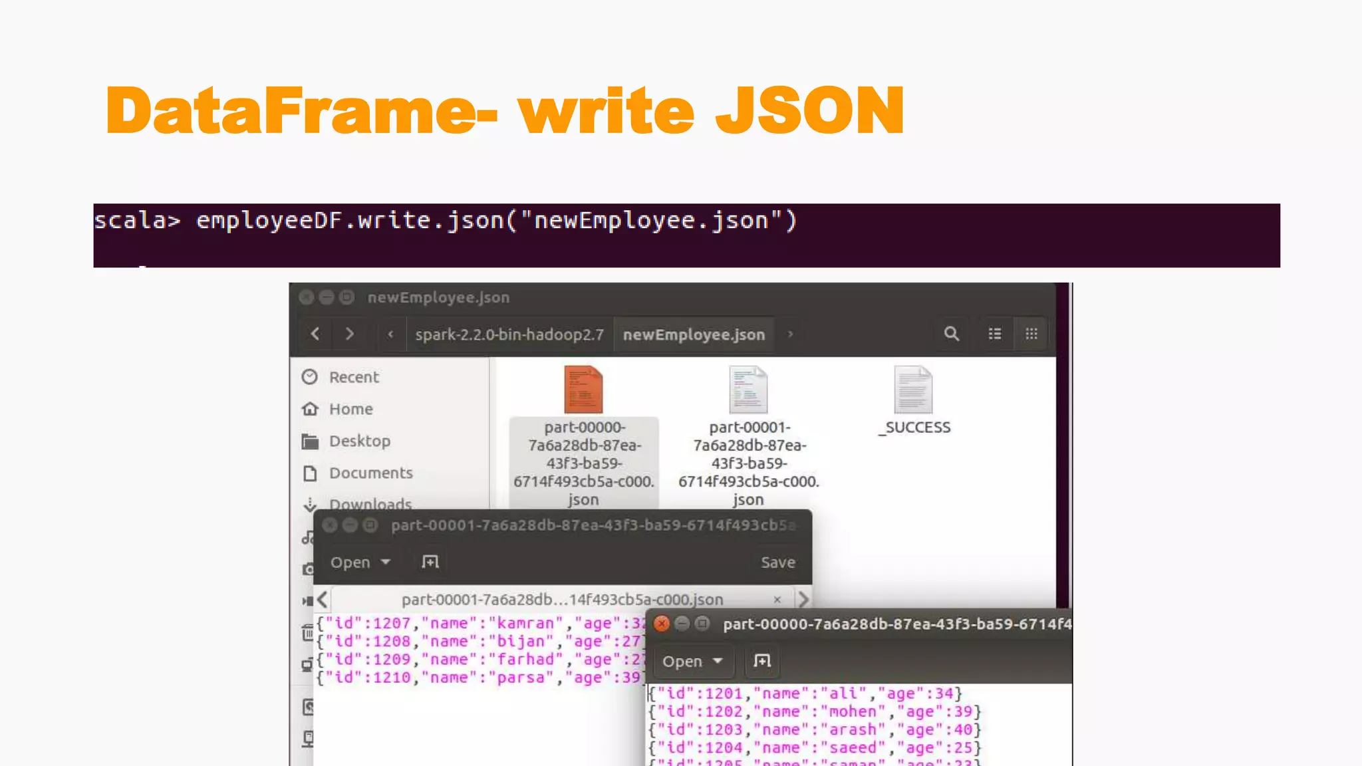Click the line with id 1201 ali
Image resolution: width=1362 pixels, height=766 pixels.
[805, 694]
